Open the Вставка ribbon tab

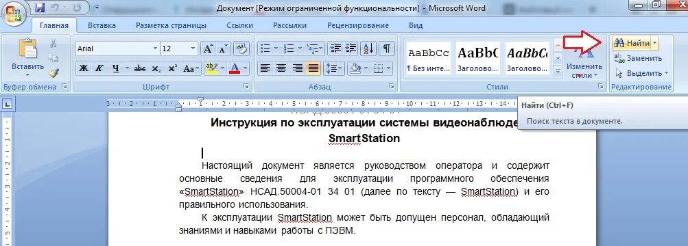pos(102,25)
